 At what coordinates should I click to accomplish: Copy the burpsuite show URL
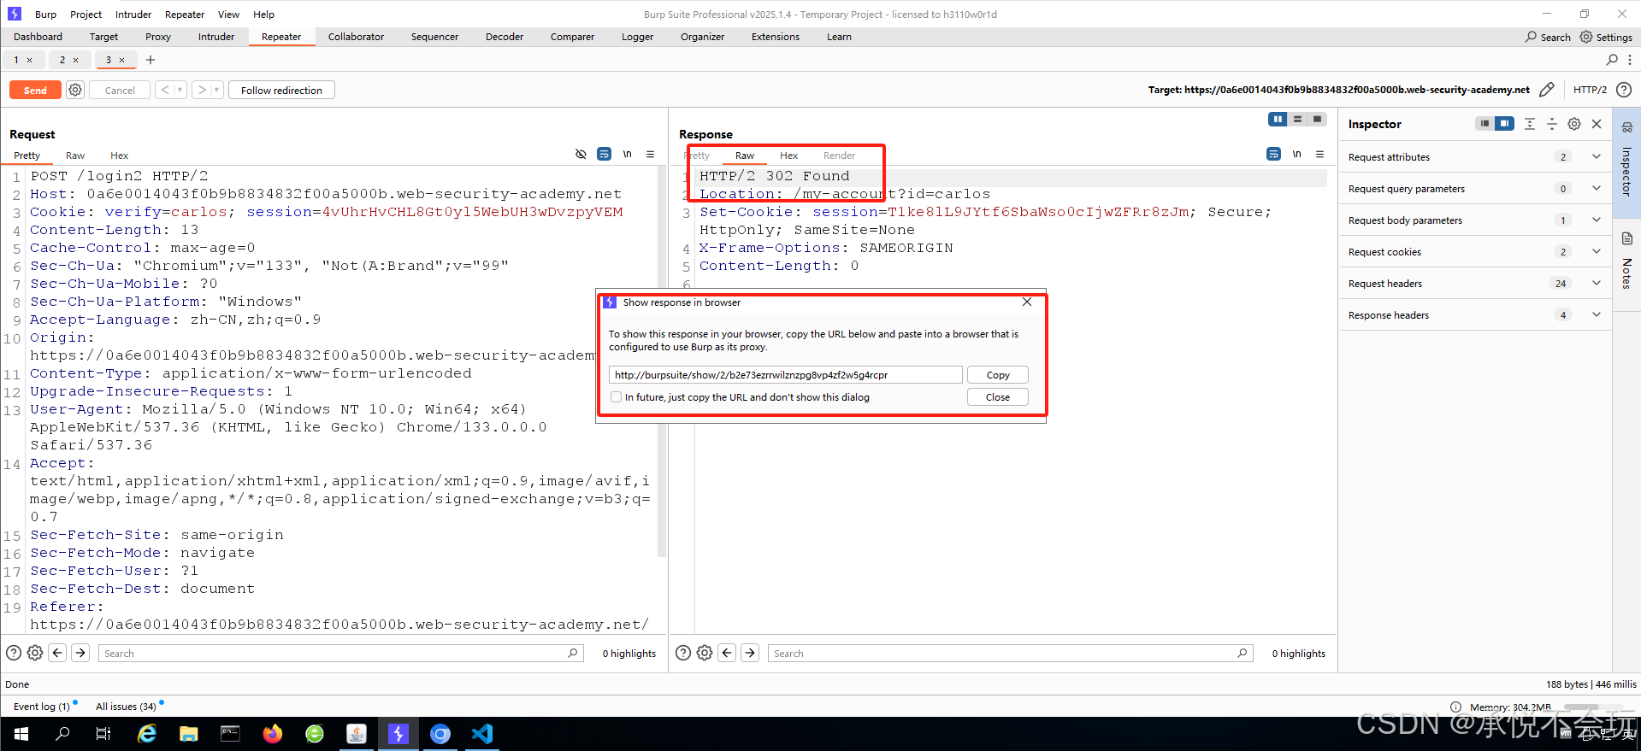(998, 375)
